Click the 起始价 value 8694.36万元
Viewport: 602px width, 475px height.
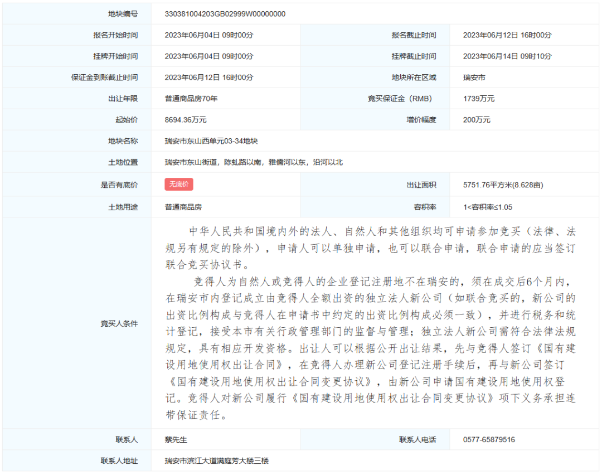pos(186,120)
